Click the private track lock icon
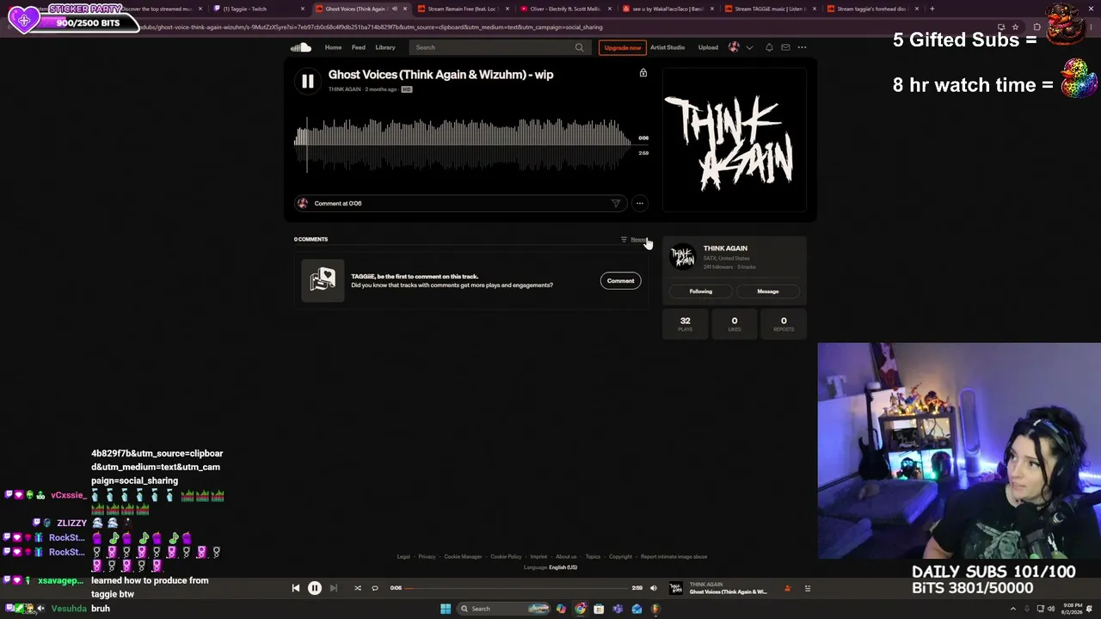The height and width of the screenshot is (619, 1101). coord(643,73)
